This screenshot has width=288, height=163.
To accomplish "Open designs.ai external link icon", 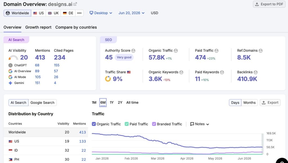I will click(x=75, y=4).
